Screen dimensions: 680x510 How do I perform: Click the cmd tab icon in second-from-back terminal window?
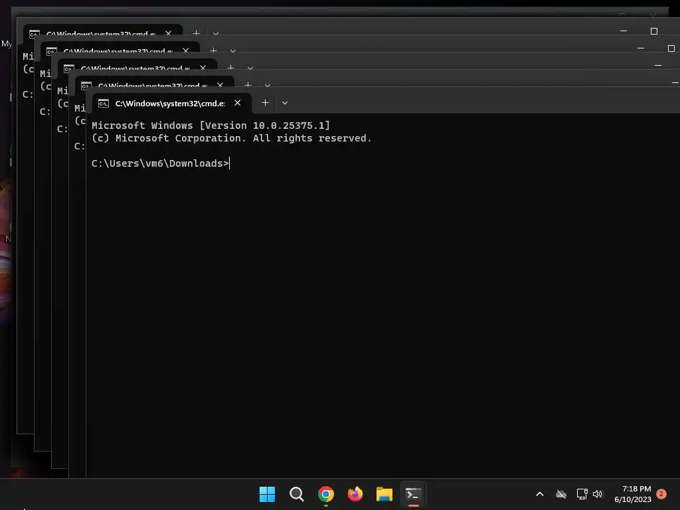[x=51, y=50]
